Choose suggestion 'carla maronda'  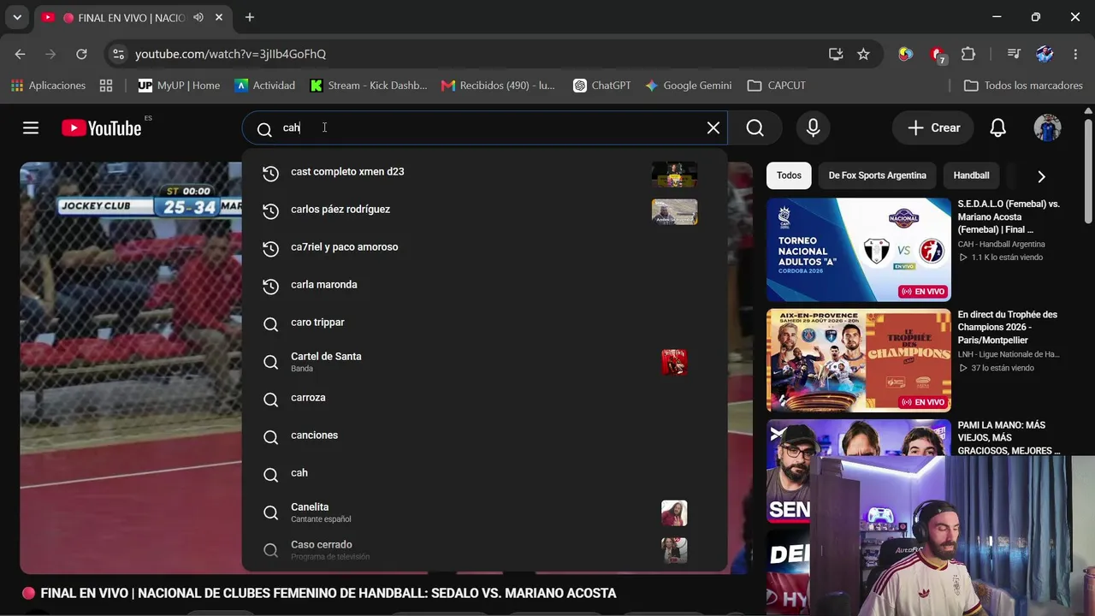point(484,285)
